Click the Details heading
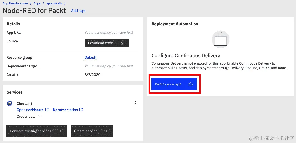 13,24
